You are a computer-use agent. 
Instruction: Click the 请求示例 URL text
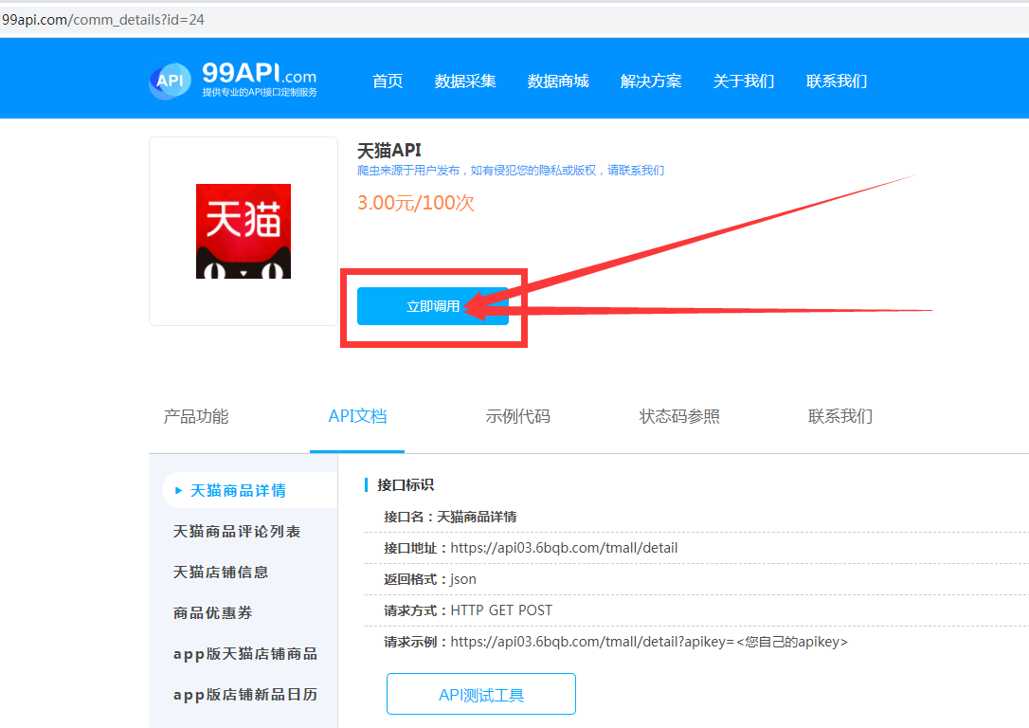click(649, 642)
